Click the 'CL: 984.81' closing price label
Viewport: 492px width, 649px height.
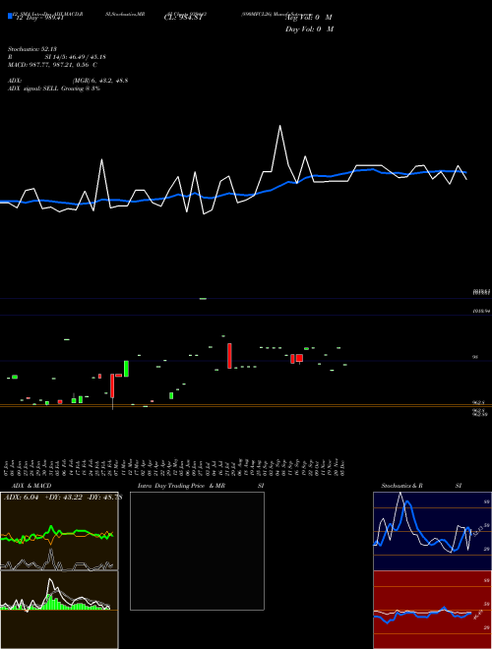(183, 18)
